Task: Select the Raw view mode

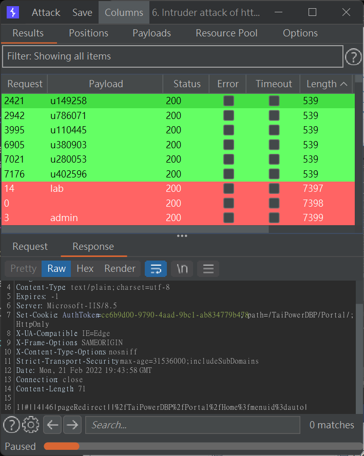Action: click(x=56, y=268)
